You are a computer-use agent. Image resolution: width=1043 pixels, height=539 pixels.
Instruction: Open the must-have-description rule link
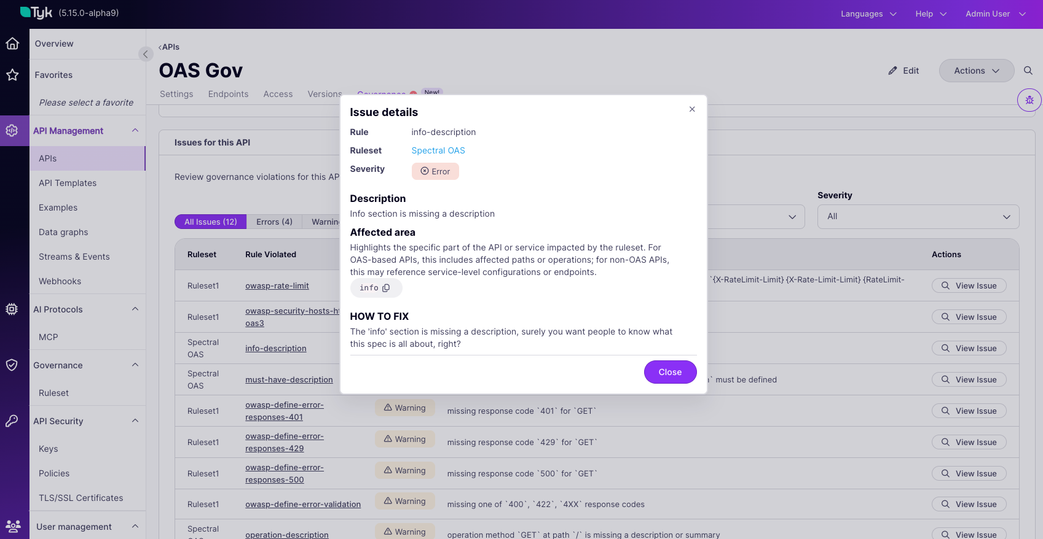289,379
